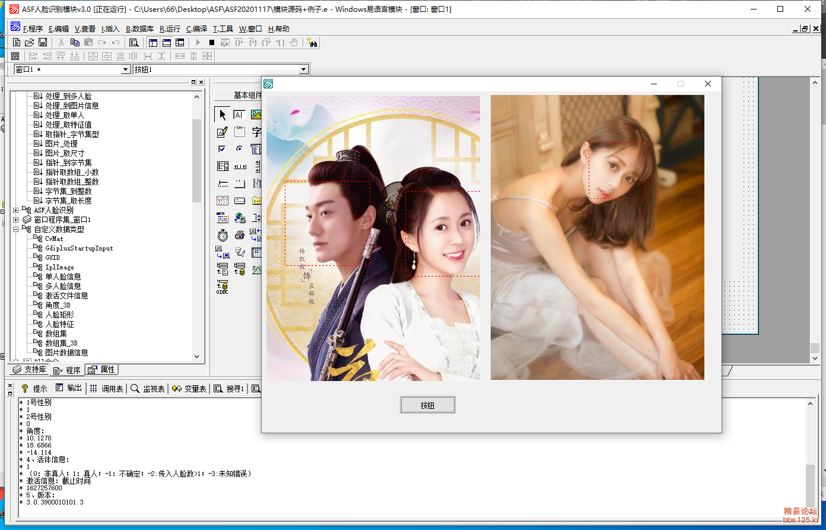The image size is (826, 530).
Task: Select the checkbox component in component box
Action: 223,149
